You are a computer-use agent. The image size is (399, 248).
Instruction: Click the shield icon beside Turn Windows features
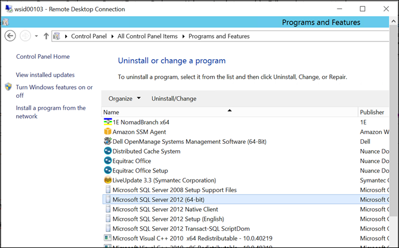point(8,87)
